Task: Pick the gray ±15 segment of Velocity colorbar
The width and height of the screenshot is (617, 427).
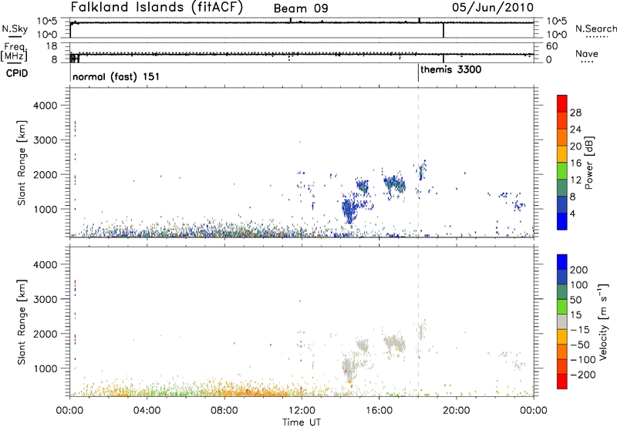Action: pos(562,321)
